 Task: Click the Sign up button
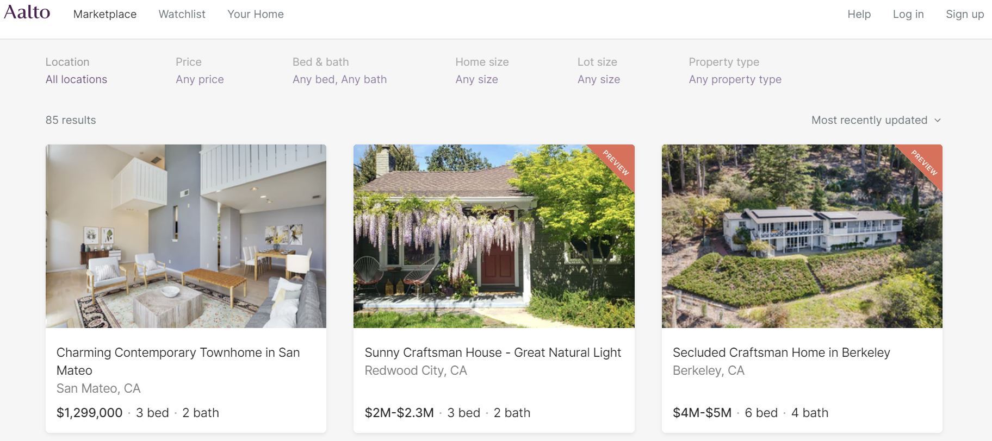[x=965, y=14]
